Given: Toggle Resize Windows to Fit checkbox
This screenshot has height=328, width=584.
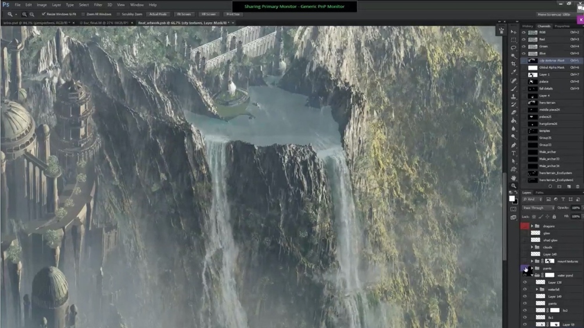Looking at the screenshot, I should pyautogui.click(x=44, y=14).
